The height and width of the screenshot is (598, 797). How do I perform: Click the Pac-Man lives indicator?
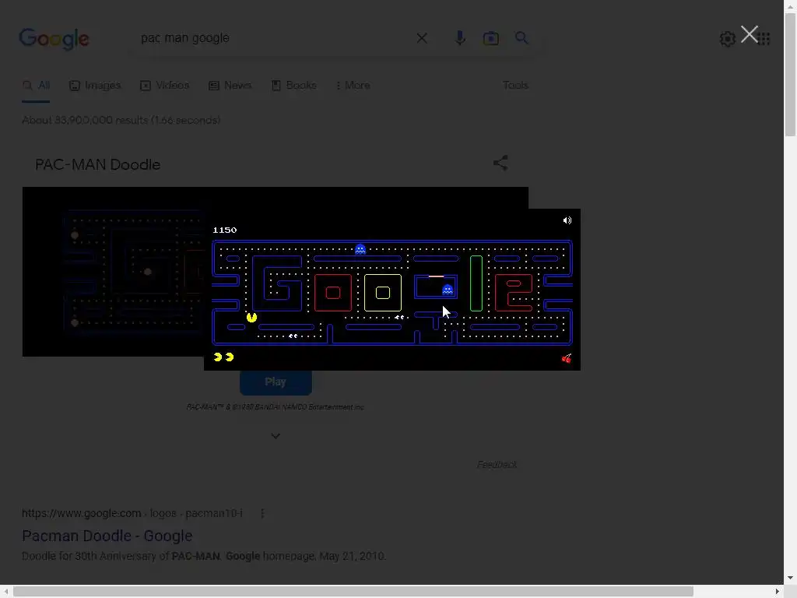coord(223,357)
